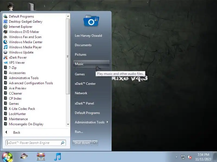The width and height of the screenshot is (217, 162).
Task: Show hidden tray icons arrow
Action: [x=177, y=157]
